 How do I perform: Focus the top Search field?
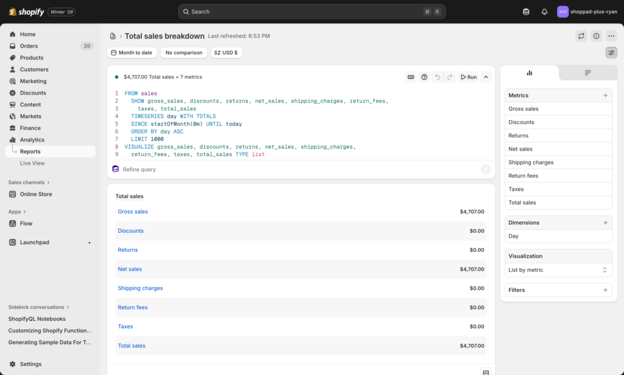click(x=311, y=12)
